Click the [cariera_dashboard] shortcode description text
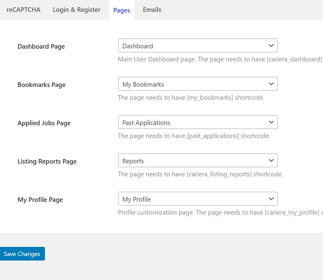The image size is (323, 280). [220, 59]
